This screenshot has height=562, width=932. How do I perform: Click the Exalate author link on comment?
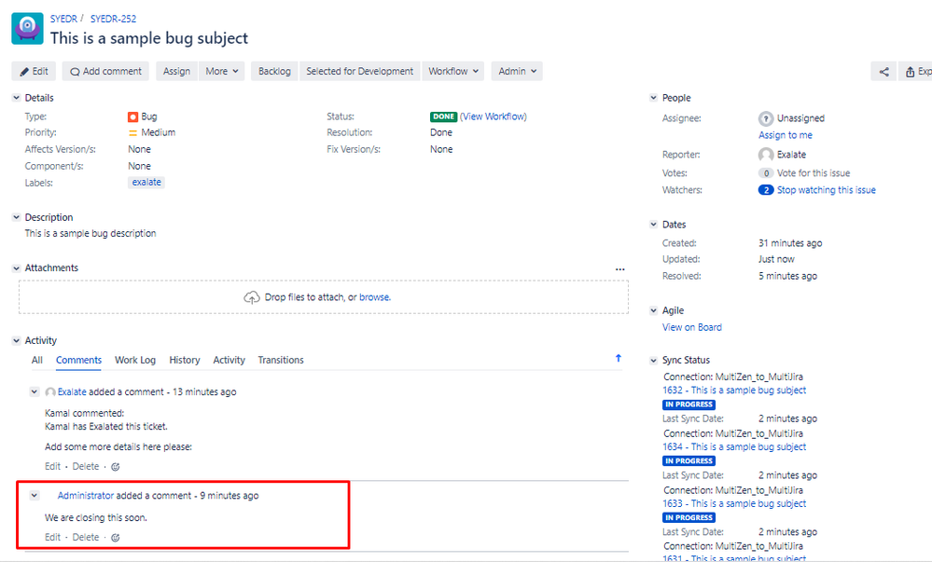(72, 392)
